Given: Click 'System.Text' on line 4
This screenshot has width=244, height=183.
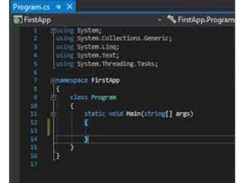Looking at the screenshot, I should [97, 55].
